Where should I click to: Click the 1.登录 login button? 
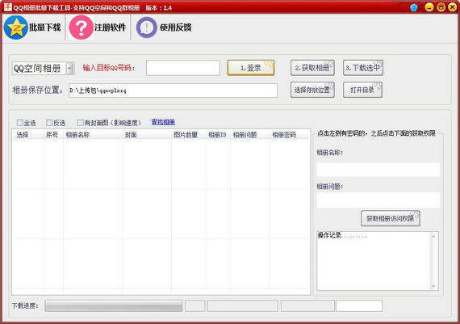click(251, 68)
